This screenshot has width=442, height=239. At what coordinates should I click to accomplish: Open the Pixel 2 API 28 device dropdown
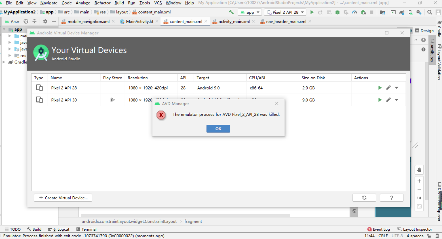[x=285, y=12]
